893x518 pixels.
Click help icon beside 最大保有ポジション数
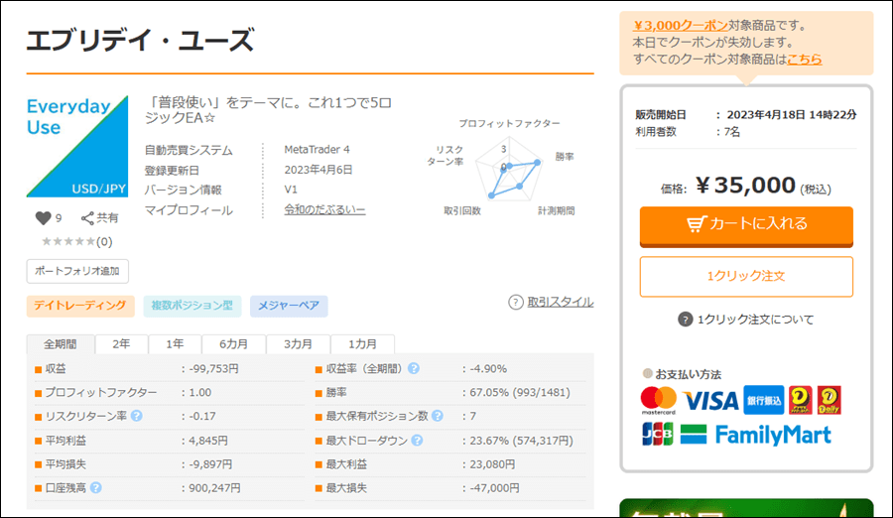pyautogui.click(x=438, y=416)
